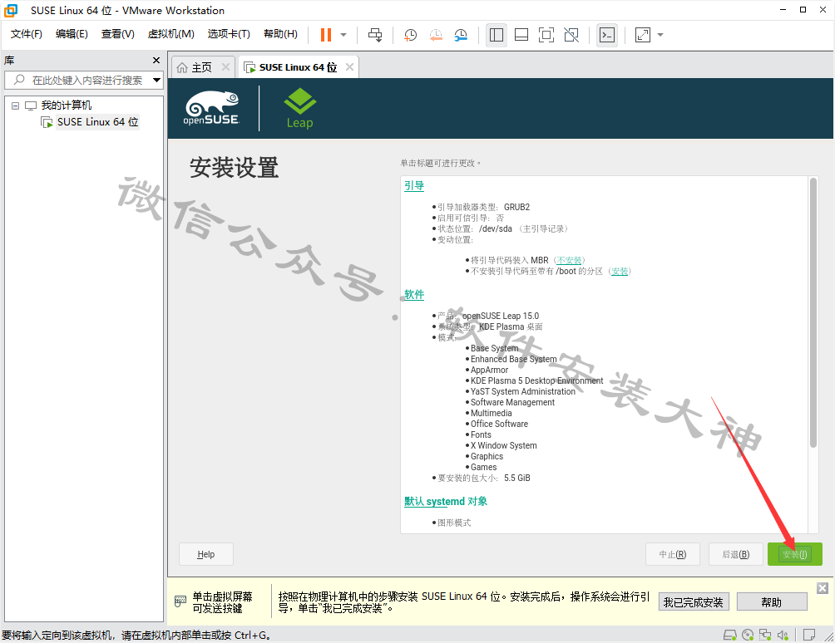
Task: Open the stretch options dropdown arrow
Action: [660, 35]
